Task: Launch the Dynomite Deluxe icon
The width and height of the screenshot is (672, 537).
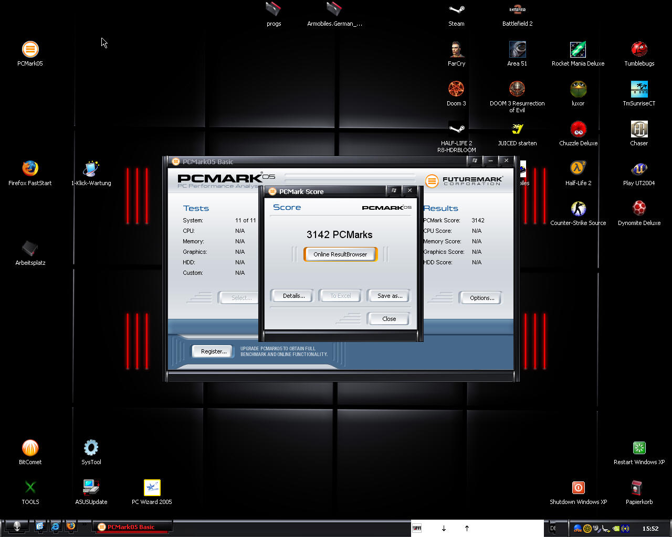Action: pos(639,209)
